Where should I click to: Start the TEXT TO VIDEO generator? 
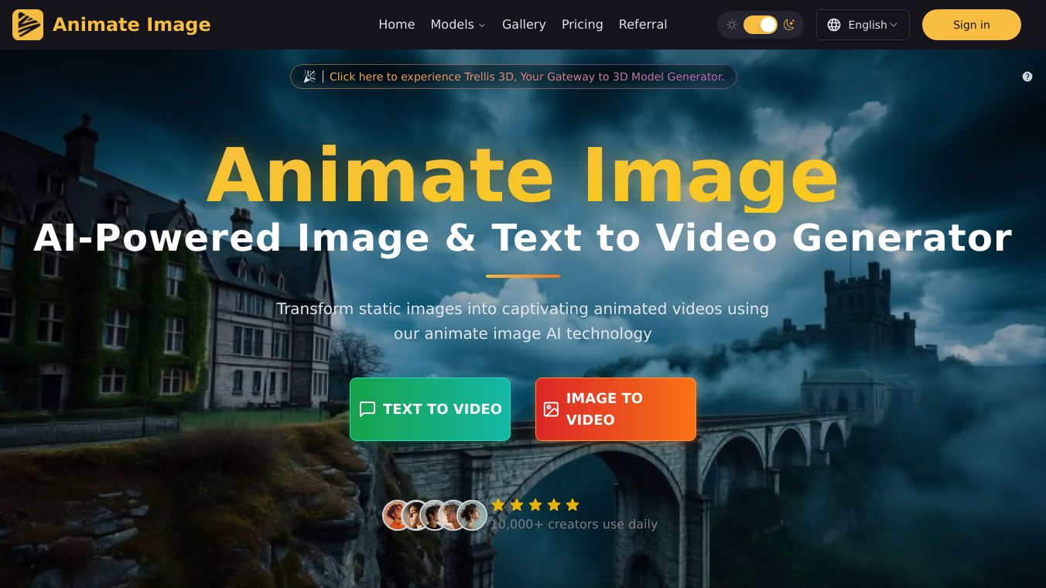(430, 409)
